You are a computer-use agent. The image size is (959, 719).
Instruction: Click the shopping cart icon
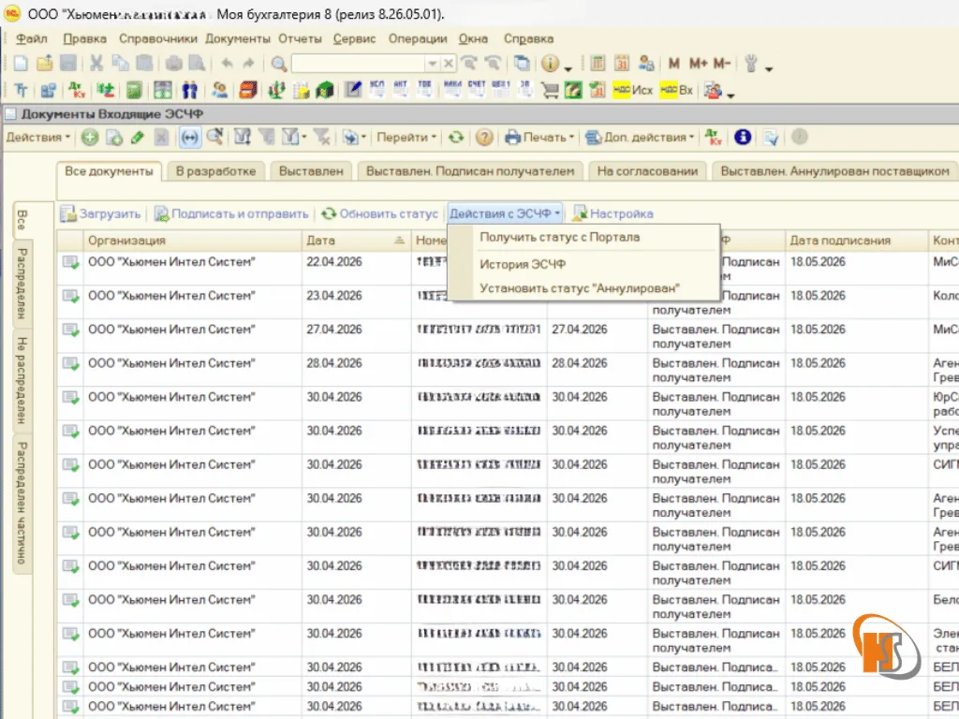point(550,91)
